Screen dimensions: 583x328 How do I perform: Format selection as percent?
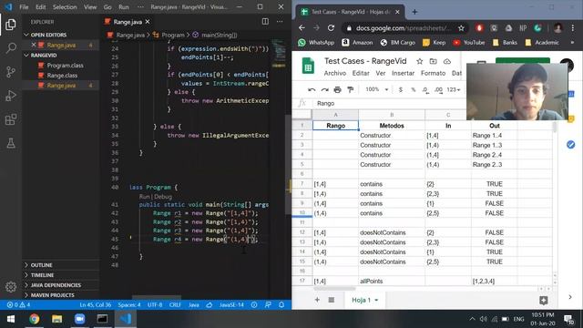413,89
